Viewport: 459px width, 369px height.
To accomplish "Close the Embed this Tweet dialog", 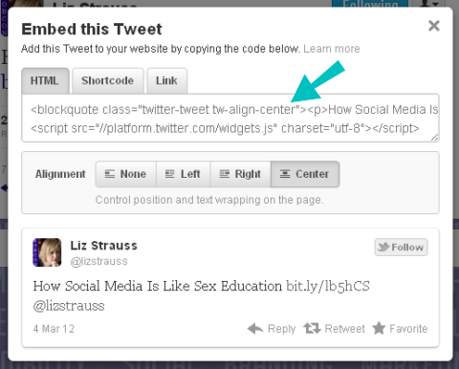I will (x=434, y=26).
